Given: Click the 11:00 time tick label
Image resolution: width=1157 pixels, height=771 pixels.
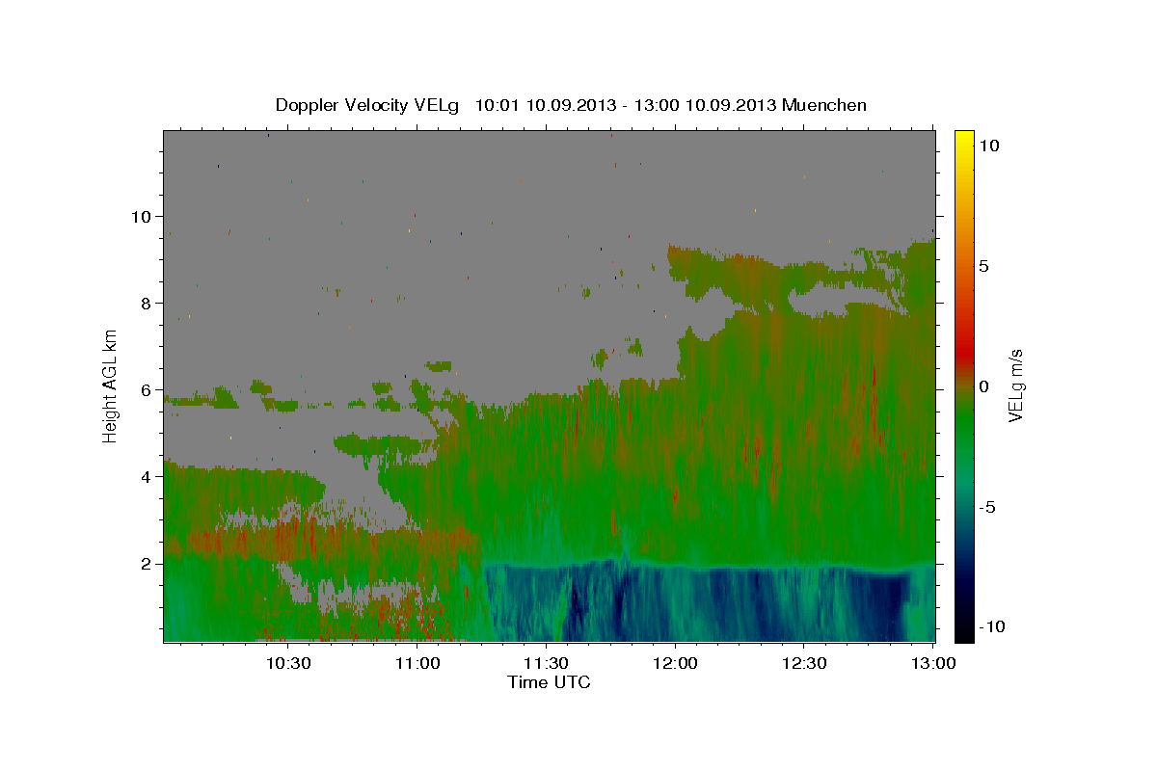Looking at the screenshot, I should (x=417, y=664).
